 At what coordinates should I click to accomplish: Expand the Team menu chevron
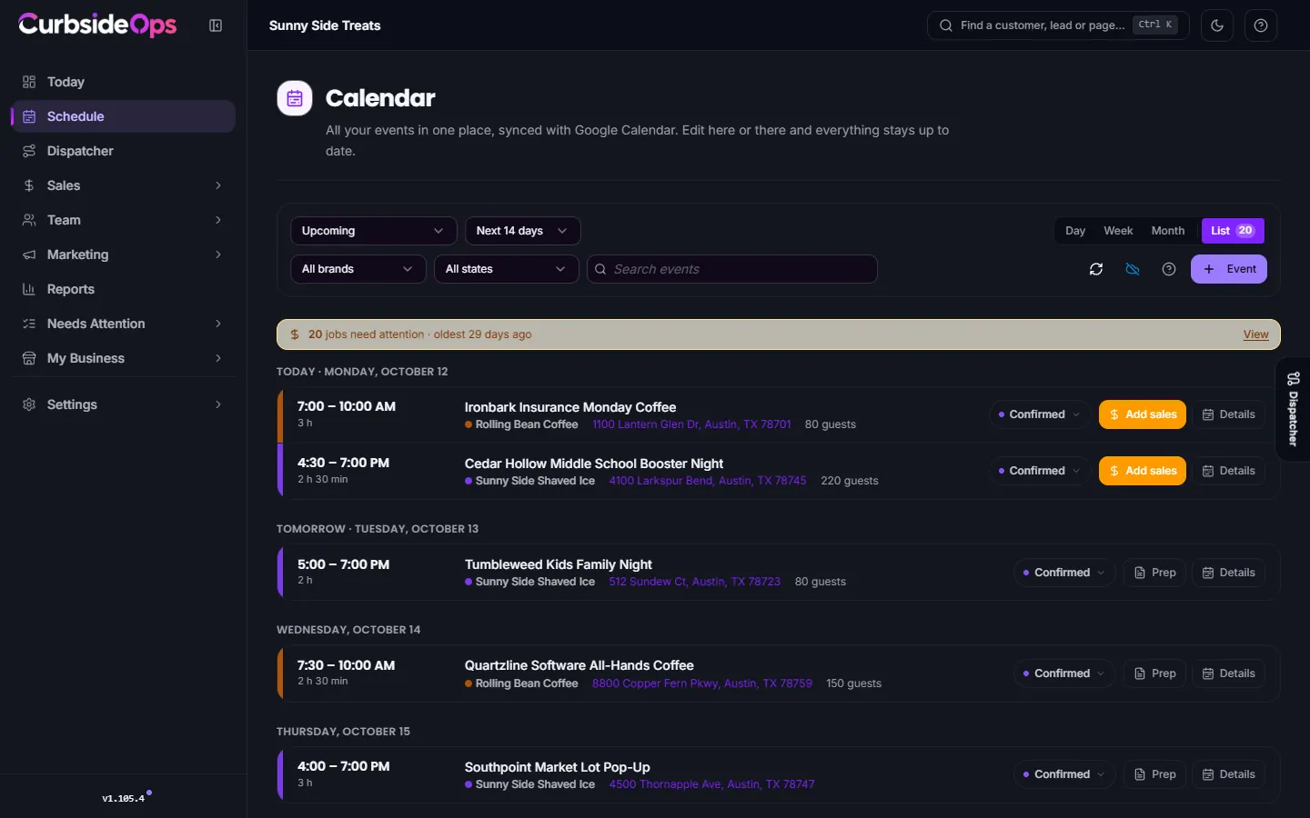pyautogui.click(x=218, y=220)
